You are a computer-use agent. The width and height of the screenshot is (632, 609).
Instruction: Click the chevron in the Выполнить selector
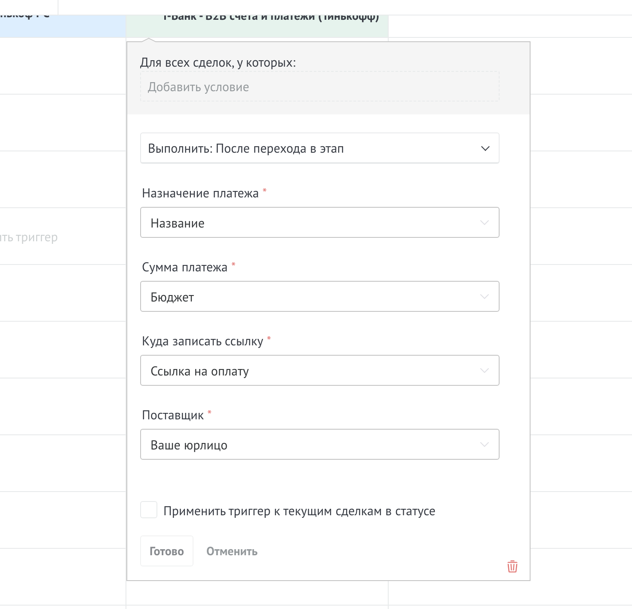pyautogui.click(x=485, y=148)
